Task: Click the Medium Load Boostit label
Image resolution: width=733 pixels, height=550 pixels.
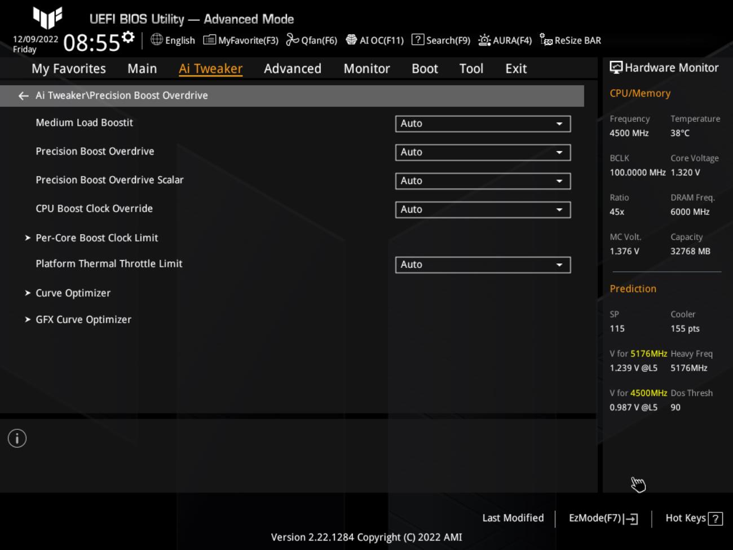Action: pyautogui.click(x=85, y=122)
